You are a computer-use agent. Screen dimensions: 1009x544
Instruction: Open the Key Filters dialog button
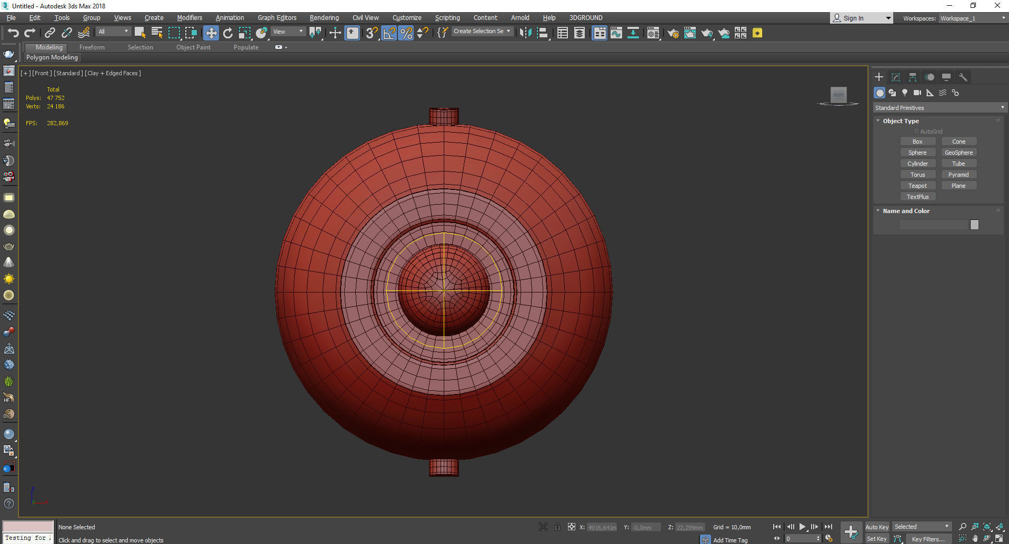pyautogui.click(x=928, y=539)
